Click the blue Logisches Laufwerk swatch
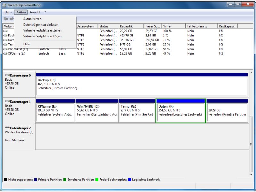 coord(130,180)
